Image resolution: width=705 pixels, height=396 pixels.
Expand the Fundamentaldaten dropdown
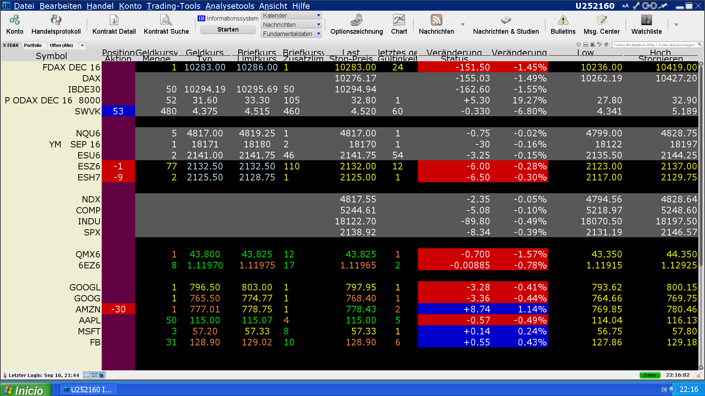318,34
